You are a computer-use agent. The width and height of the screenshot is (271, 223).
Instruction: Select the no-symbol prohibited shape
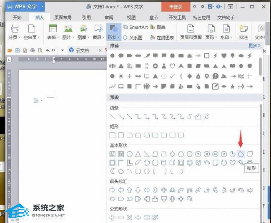pos(198,163)
